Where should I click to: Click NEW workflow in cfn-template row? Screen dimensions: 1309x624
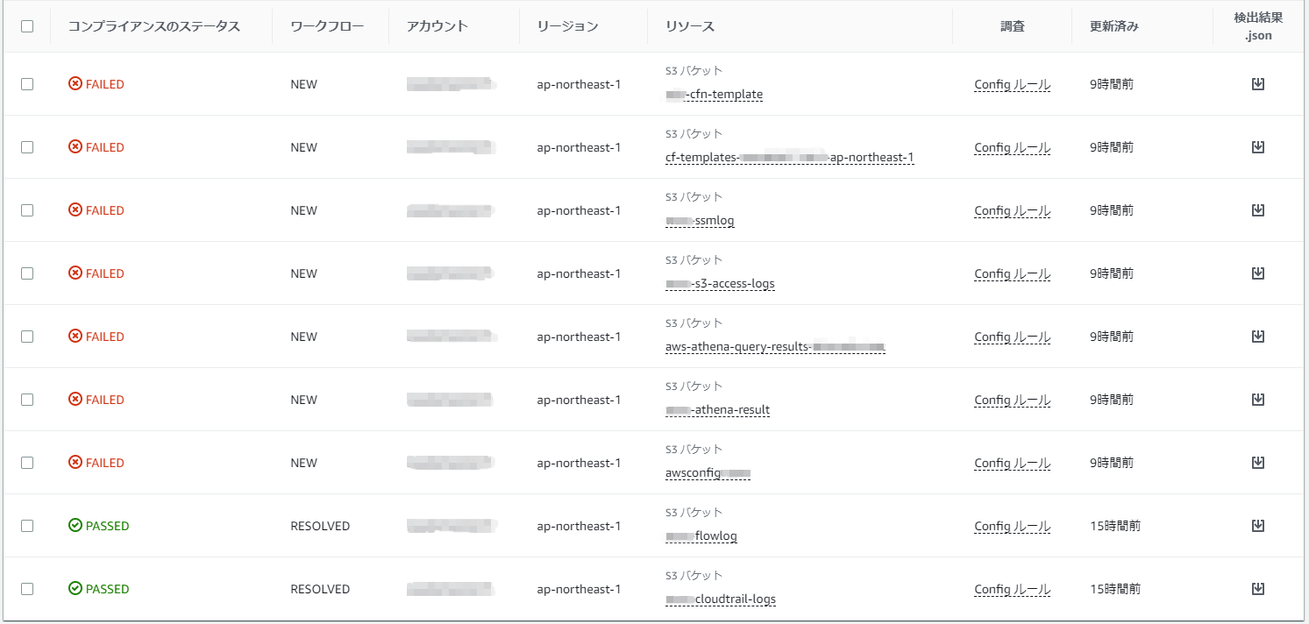(x=304, y=84)
